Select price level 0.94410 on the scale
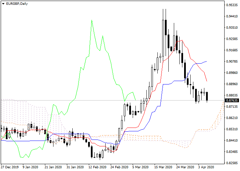This screenshot has width=240, height=171. [232, 16]
